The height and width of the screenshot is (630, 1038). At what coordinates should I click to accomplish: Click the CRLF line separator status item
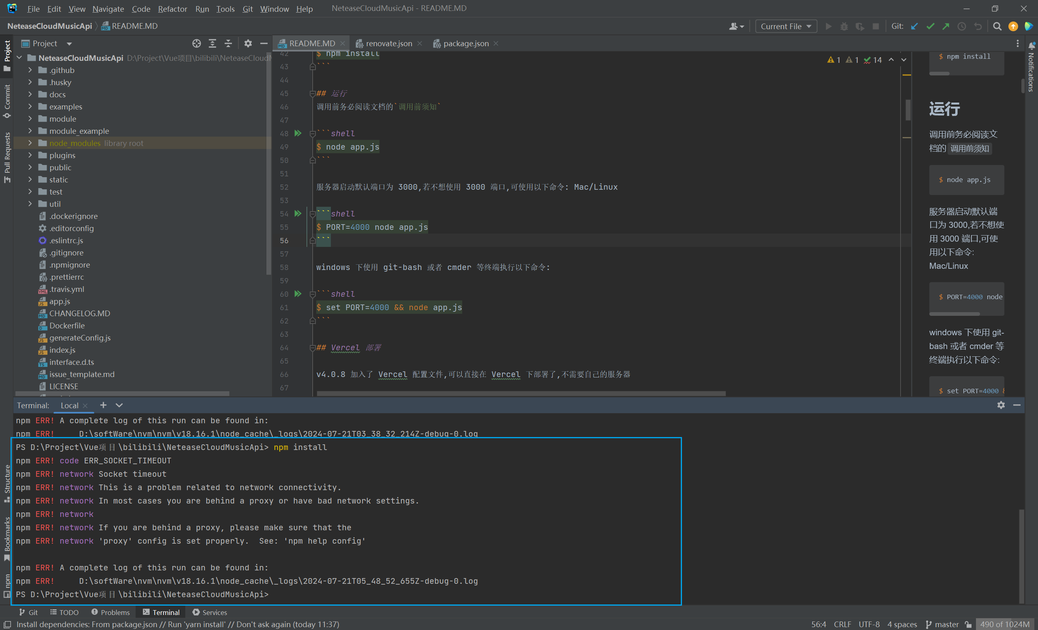(842, 624)
